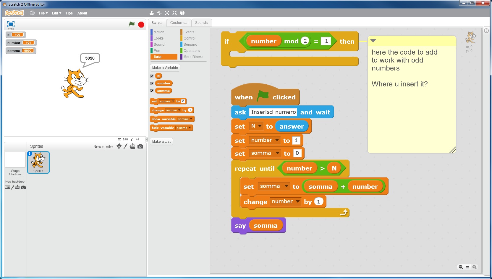Uncheck the number variable checkbox
Screen dimensions: 492x279
point(152,83)
